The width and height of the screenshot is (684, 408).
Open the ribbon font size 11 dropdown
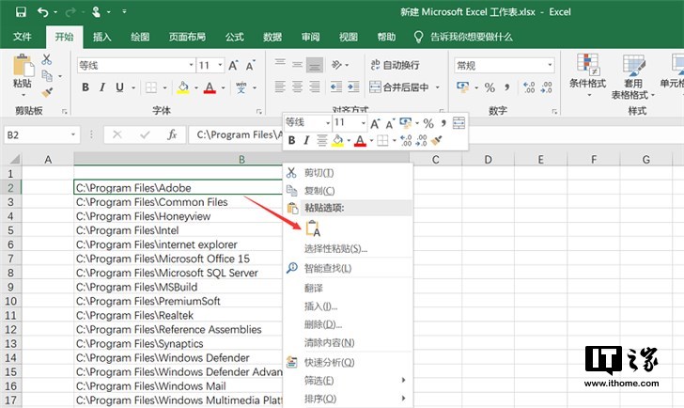pos(220,66)
